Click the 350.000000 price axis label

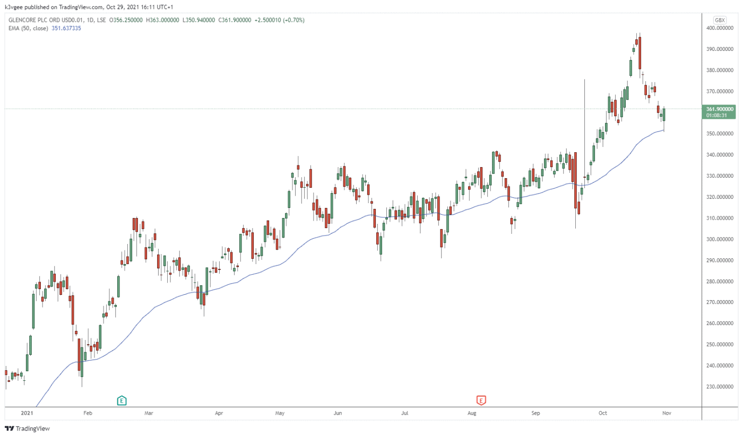click(720, 134)
